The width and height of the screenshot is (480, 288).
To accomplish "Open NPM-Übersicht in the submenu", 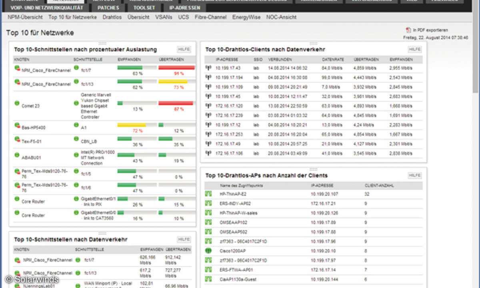I will click(25, 17).
